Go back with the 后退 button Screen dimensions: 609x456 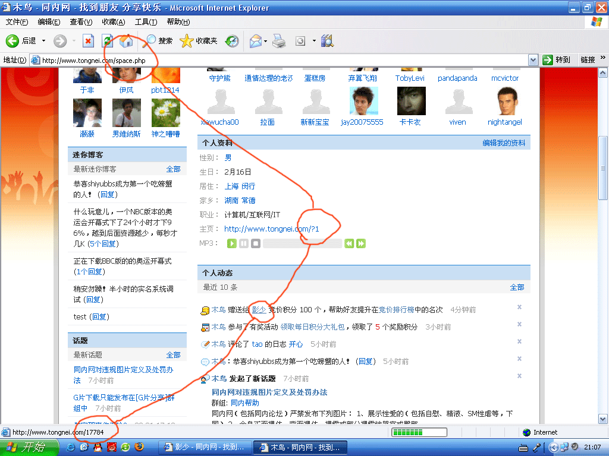point(21,41)
